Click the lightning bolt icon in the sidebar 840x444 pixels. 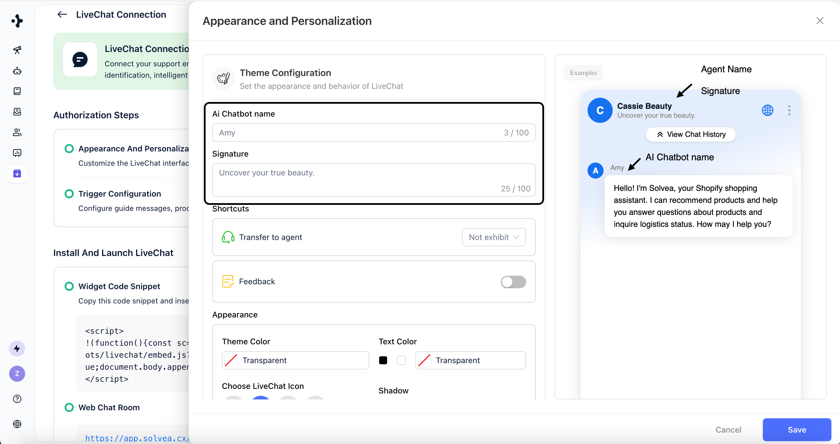click(17, 349)
